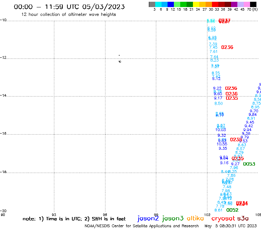
Task: Click the wave height value 7.86
Action: (231, 175)
